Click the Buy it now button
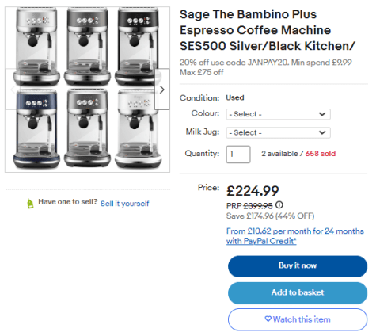Screen dimensions: 376x336 [298, 266]
